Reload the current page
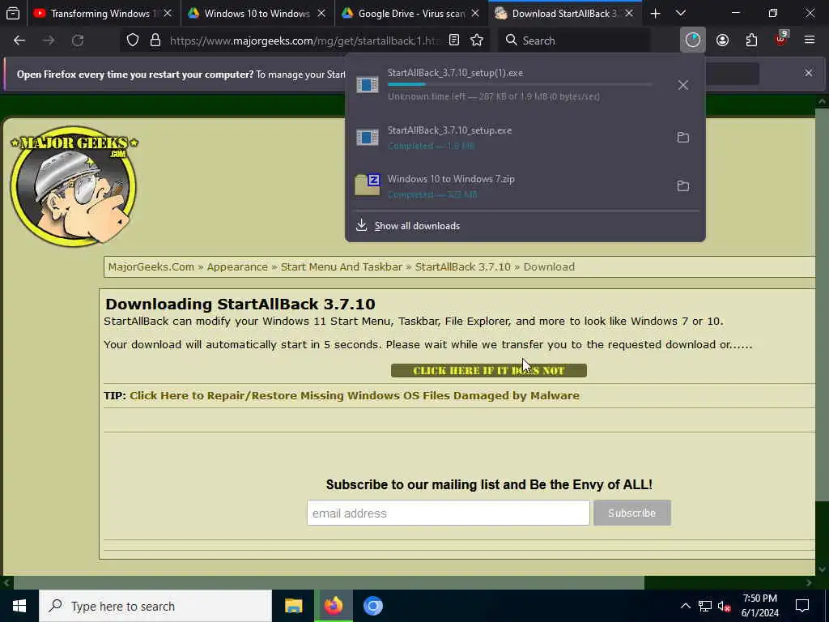 78,40
